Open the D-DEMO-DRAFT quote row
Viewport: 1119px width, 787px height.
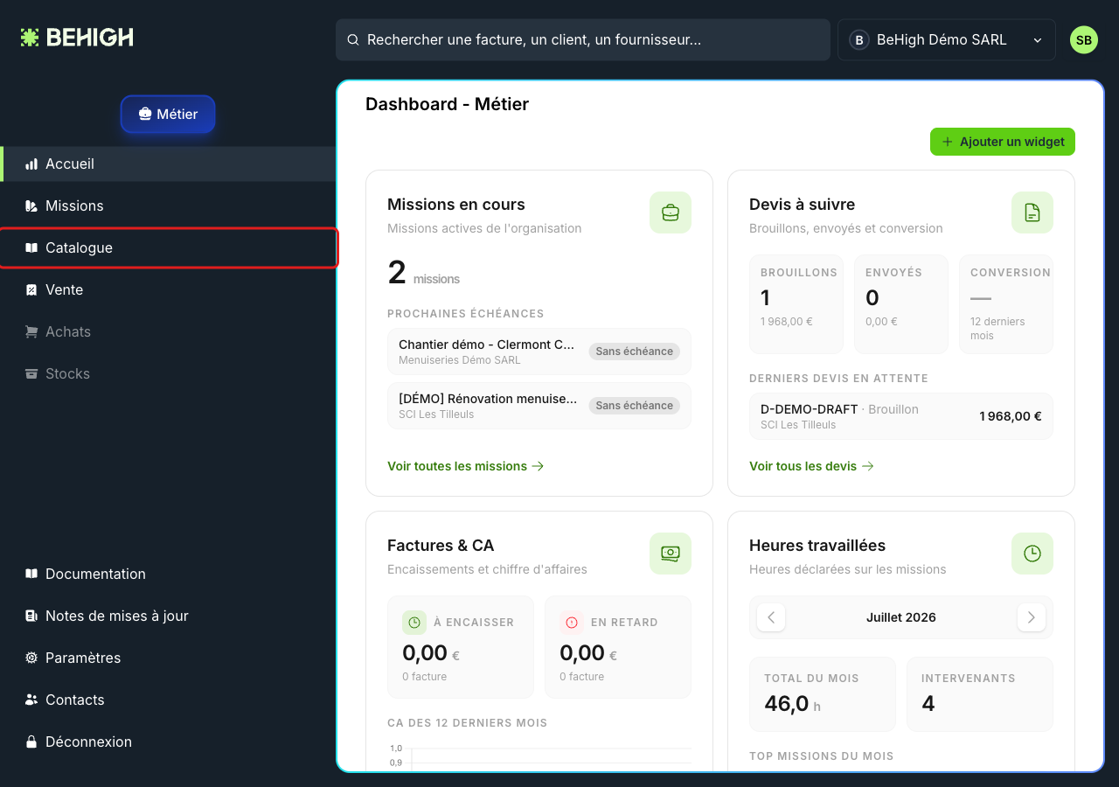click(x=901, y=416)
